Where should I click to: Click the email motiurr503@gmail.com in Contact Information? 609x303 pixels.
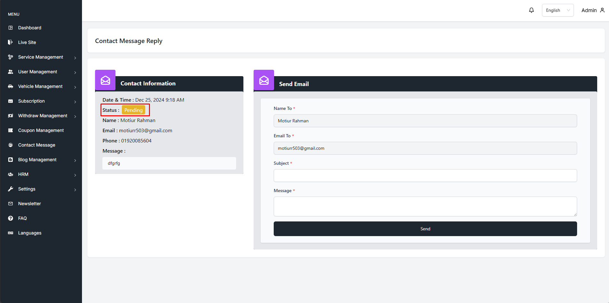click(x=145, y=131)
